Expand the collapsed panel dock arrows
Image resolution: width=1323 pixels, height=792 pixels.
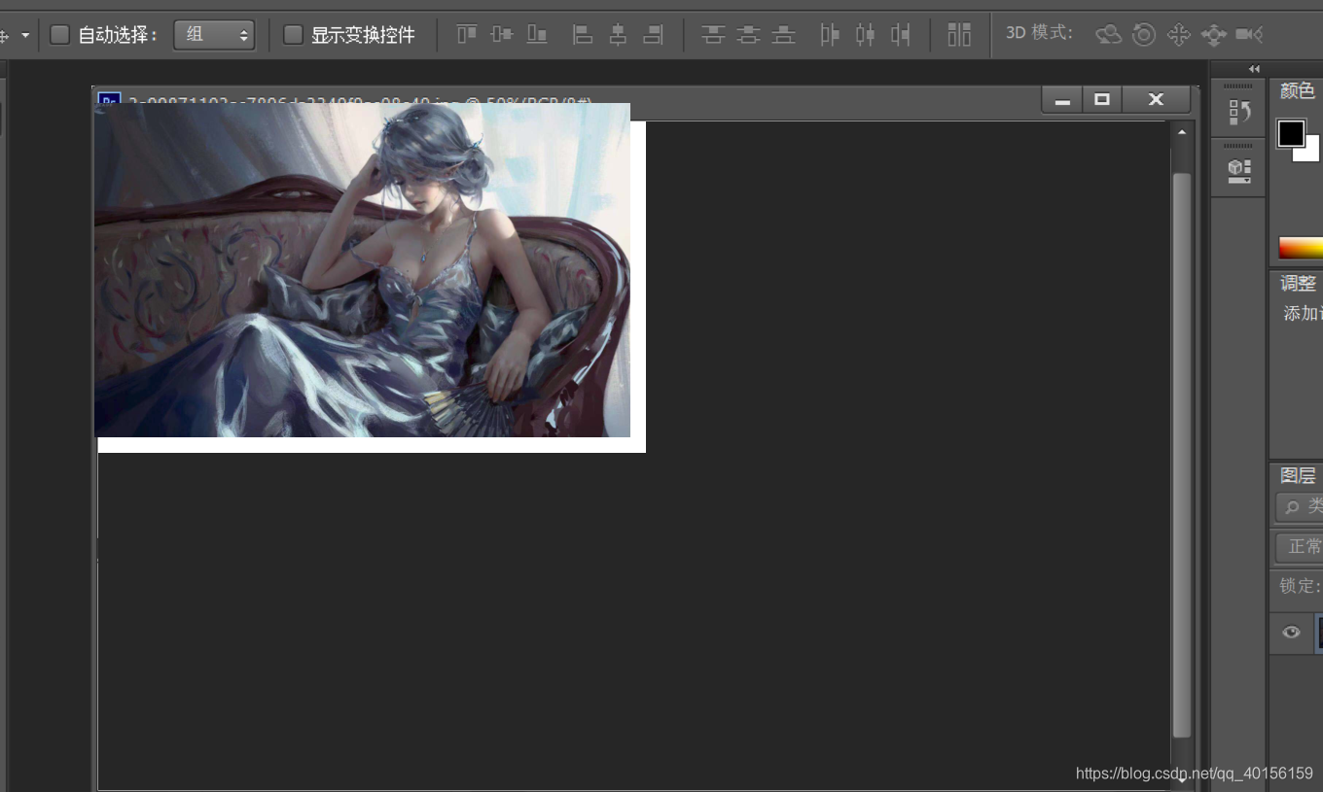(1254, 69)
